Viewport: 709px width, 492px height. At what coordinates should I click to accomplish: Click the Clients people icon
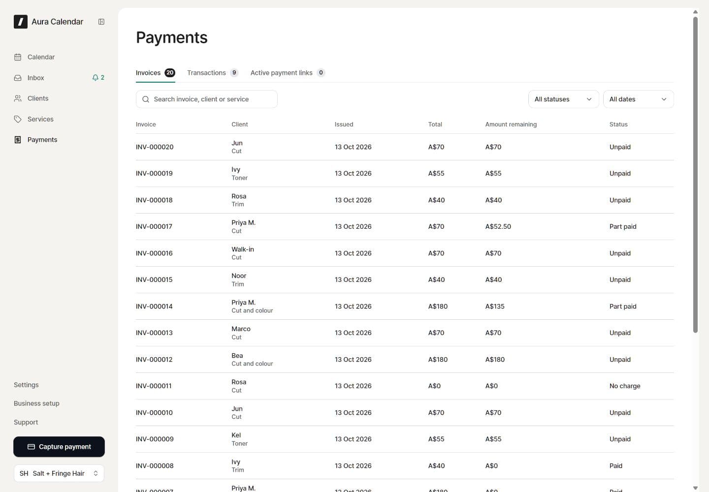[18, 98]
